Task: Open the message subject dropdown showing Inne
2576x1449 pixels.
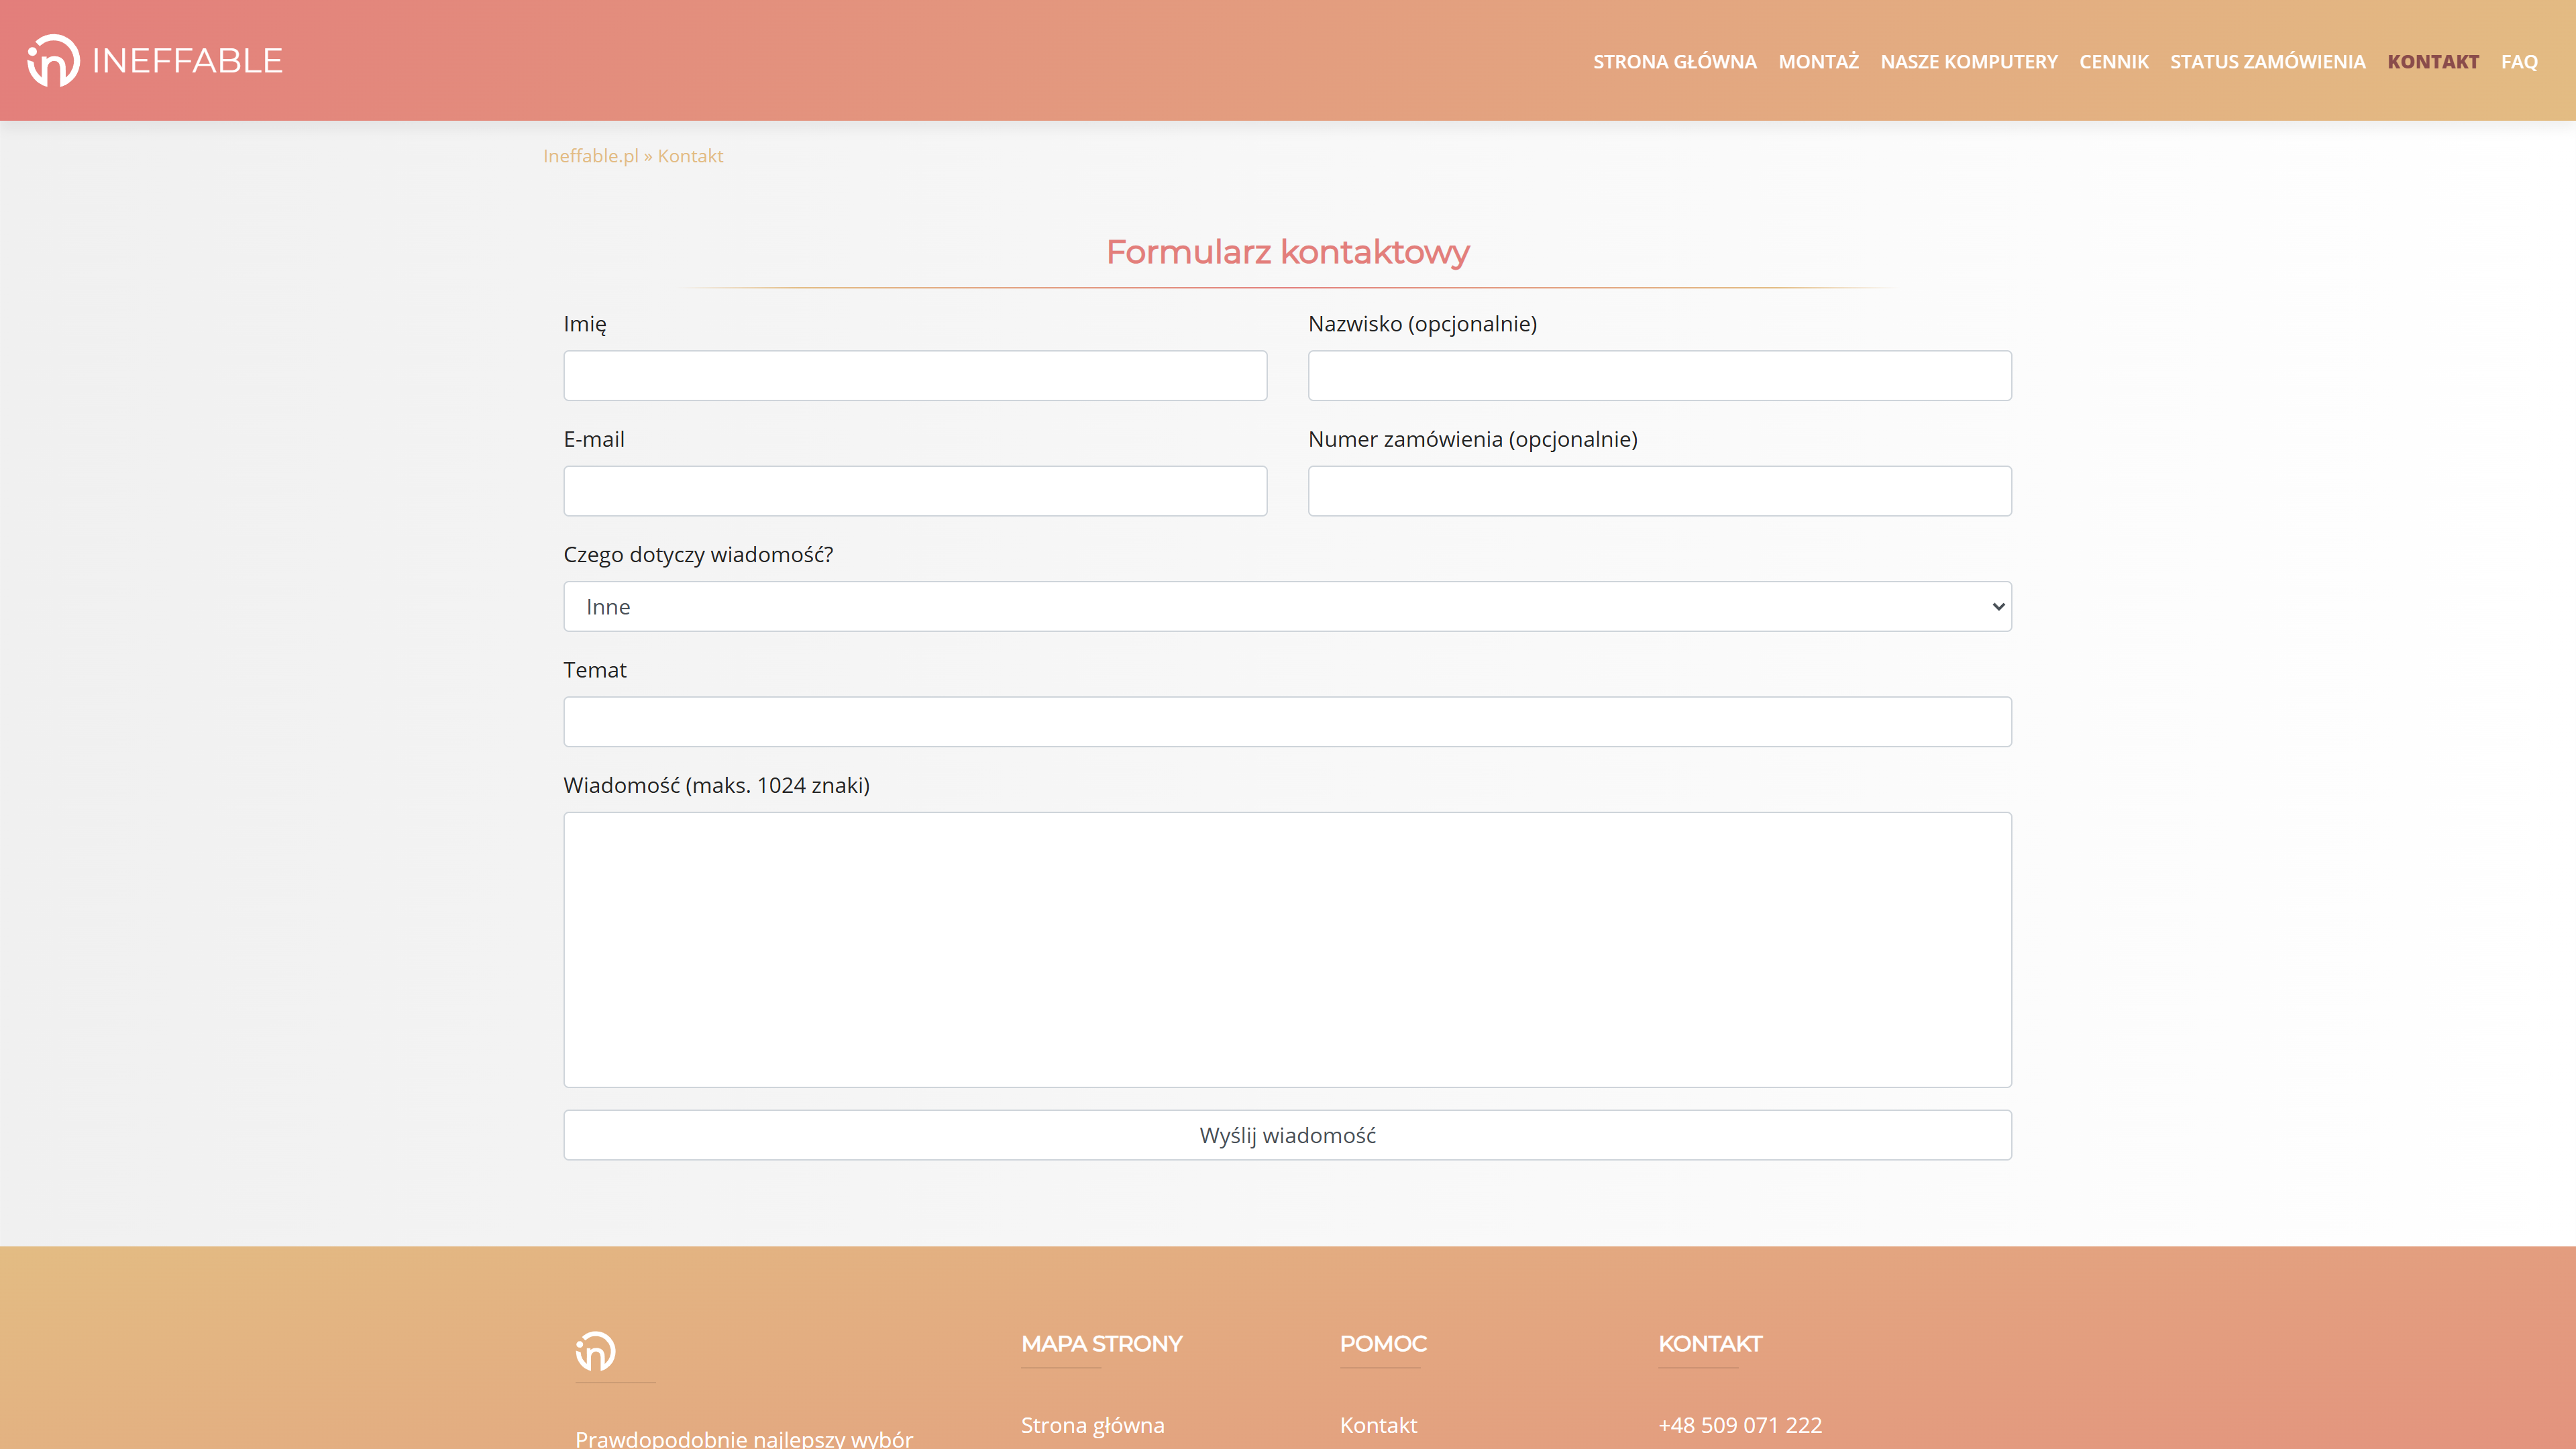Action: tap(1287, 607)
